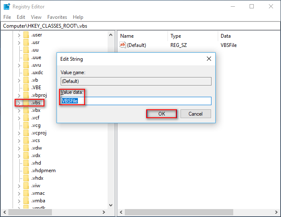Click the .vcproj folder icon
Image resolution: width=281 pixels, height=217 pixels.
(26, 133)
